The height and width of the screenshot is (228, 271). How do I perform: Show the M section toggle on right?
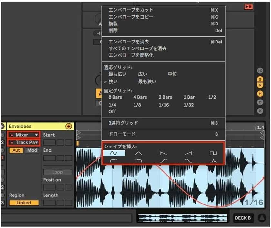(x=260, y=94)
